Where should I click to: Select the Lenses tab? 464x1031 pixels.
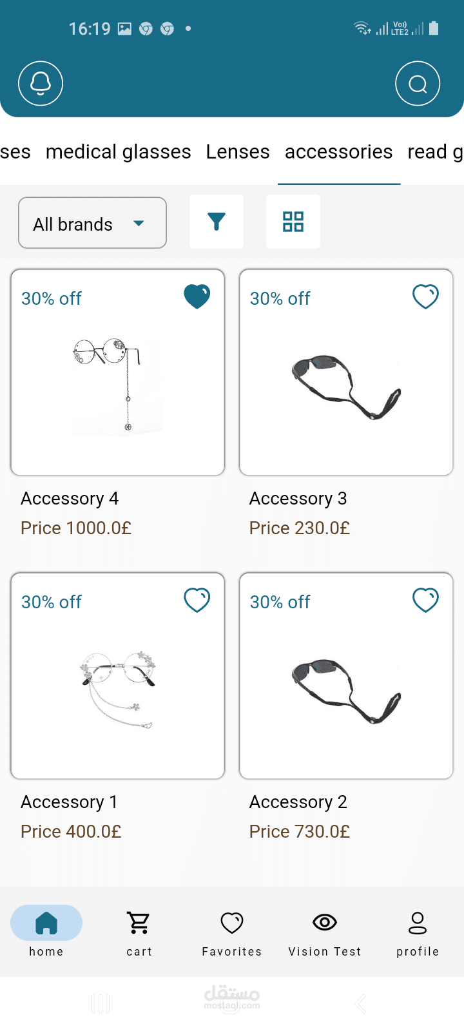click(x=238, y=152)
